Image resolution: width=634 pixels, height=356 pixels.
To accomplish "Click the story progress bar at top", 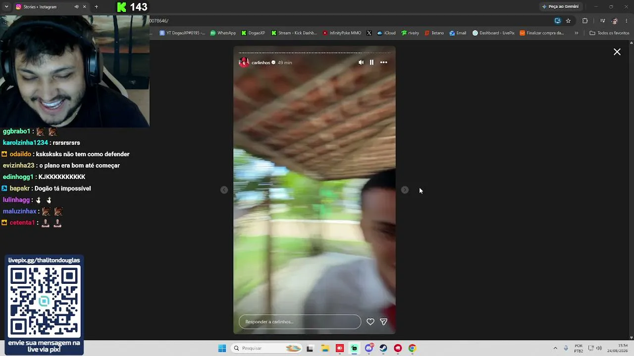I will pyautogui.click(x=315, y=52).
